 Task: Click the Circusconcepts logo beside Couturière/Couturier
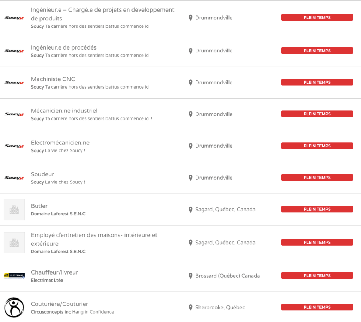pos(14,308)
